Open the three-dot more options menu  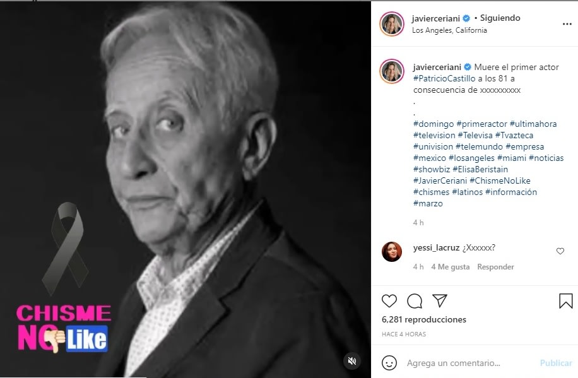click(566, 24)
